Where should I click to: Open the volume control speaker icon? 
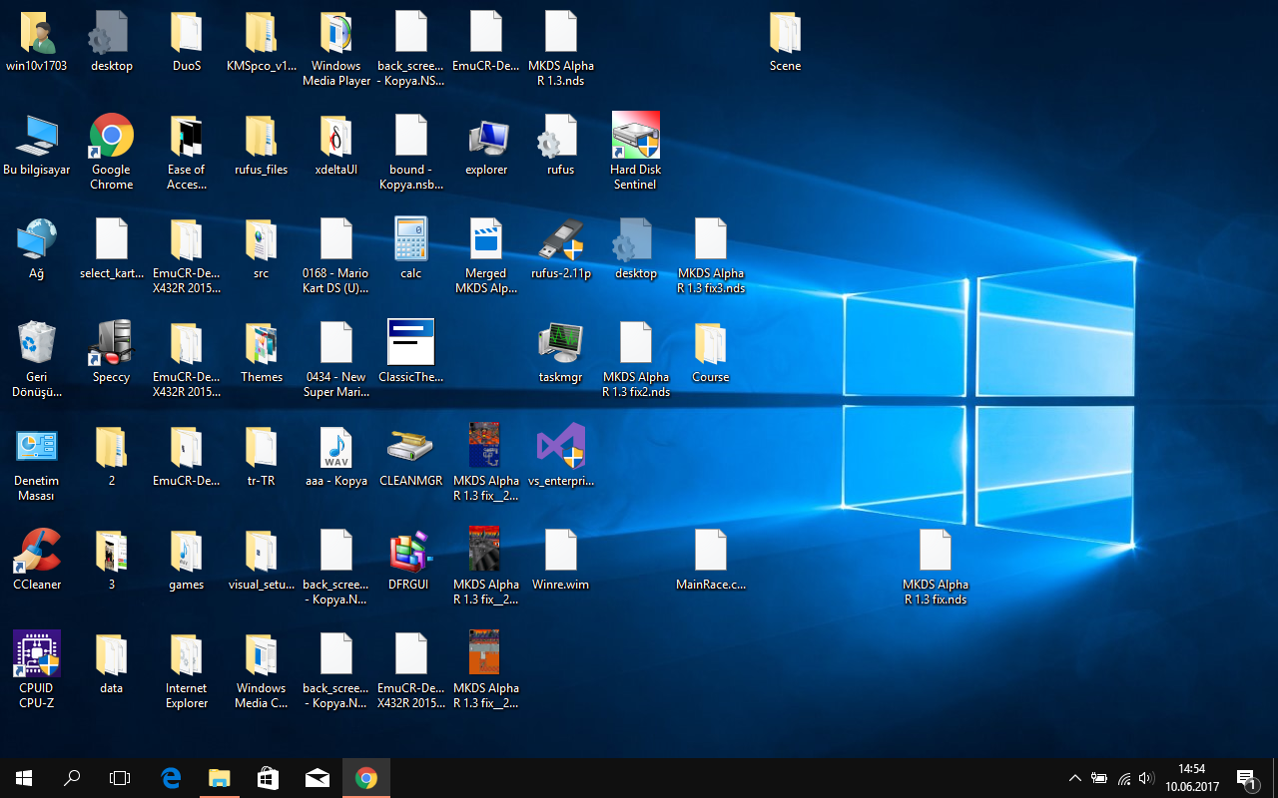pyautogui.click(x=1146, y=778)
